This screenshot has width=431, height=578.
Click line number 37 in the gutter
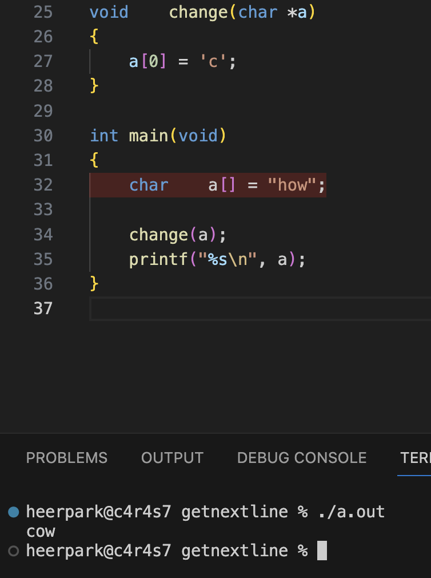click(43, 308)
